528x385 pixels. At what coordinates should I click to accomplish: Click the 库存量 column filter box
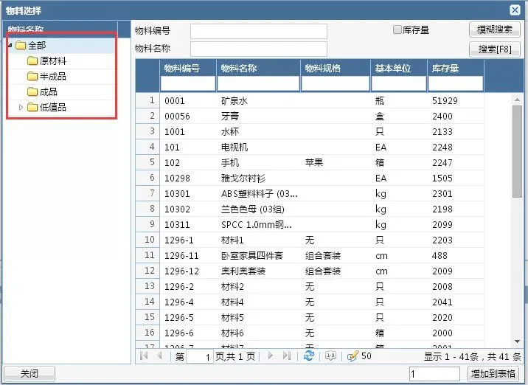[x=456, y=83]
